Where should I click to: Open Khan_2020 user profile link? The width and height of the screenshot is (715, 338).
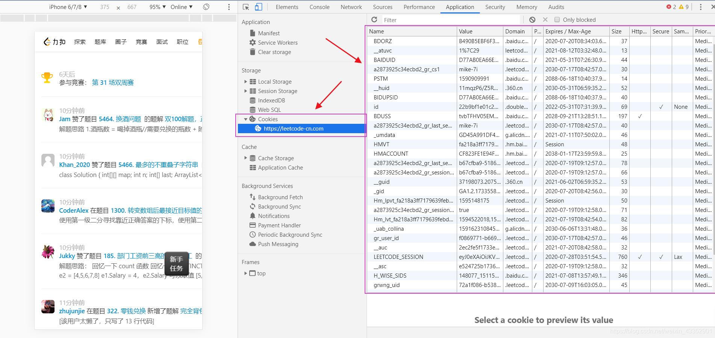74,165
